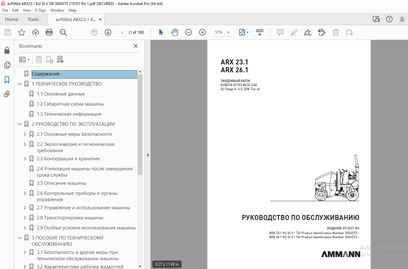This screenshot has height=269, width=408.
Task: Collapse the navigation pane divider arrow
Action: click(x=147, y=155)
